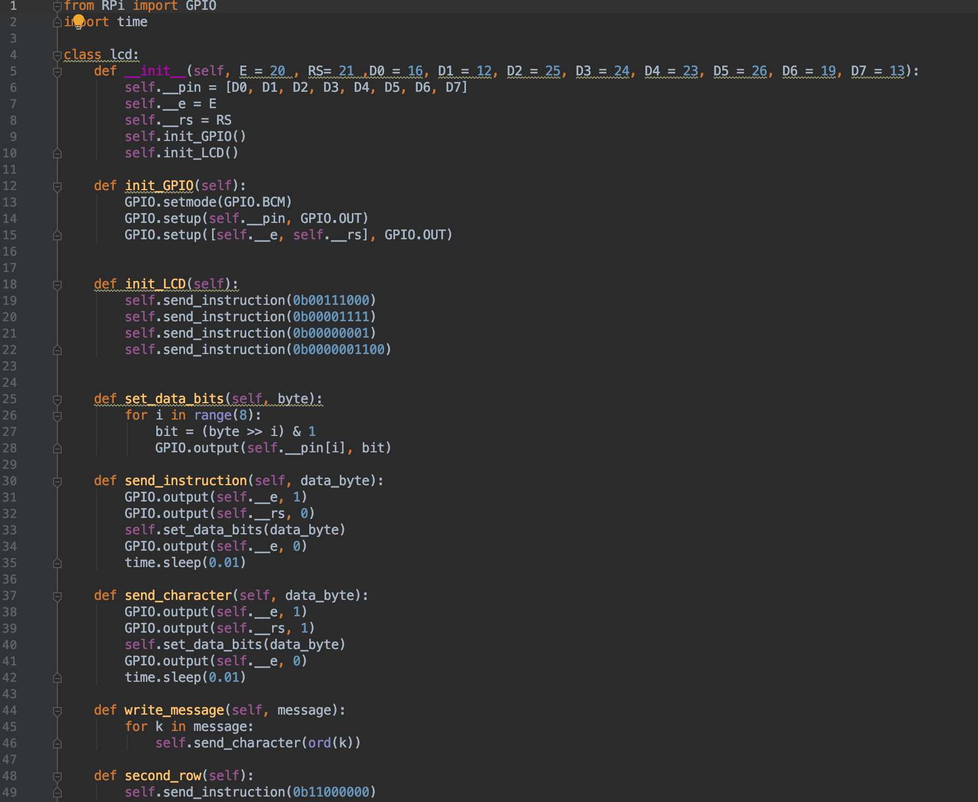
Task: Click 'self.init_GPIO()' call on line 9
Action: click(x=185, y=137)
